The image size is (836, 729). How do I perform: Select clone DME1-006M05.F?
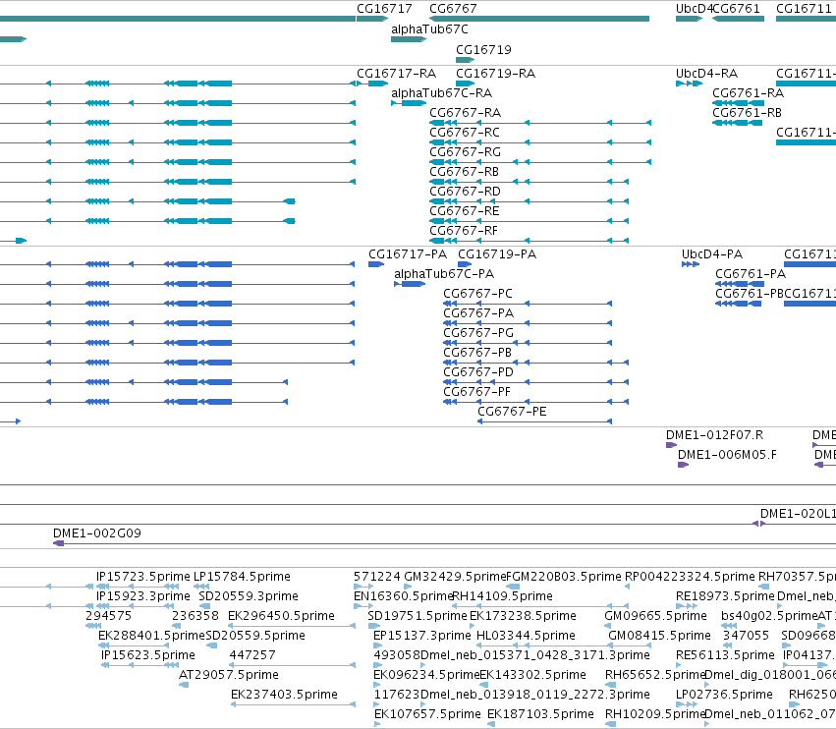pos(727,455)
